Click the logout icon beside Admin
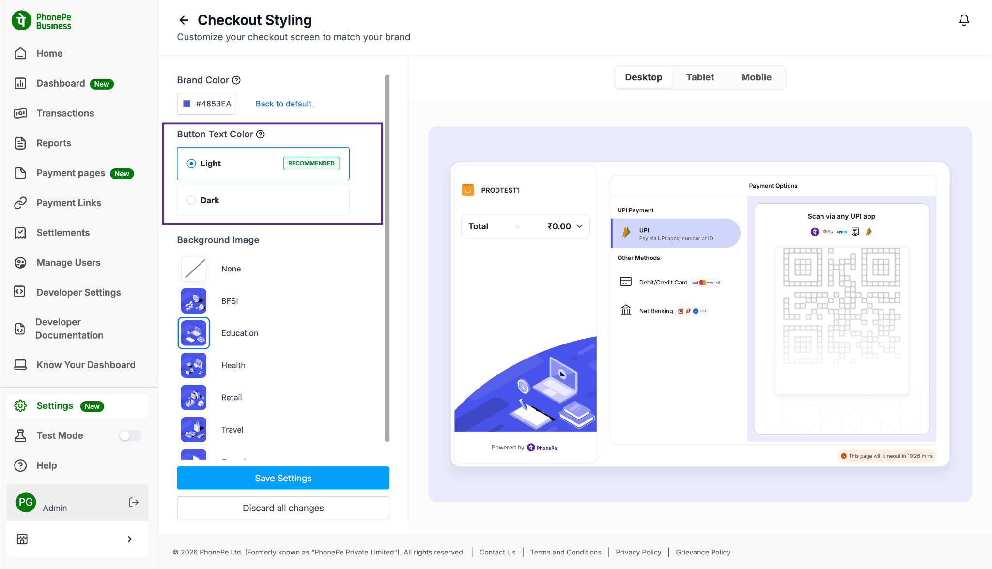This screenshot has height=569, width=992. [x=134, y=502]
